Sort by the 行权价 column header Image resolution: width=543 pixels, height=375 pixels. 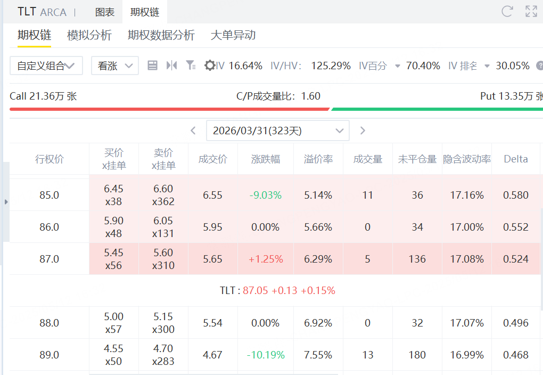[50, 159]
